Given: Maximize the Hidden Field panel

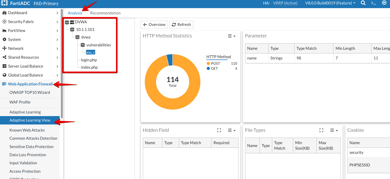Looking at the screenshot, I should pyautogui.click(x=219, y=130).
